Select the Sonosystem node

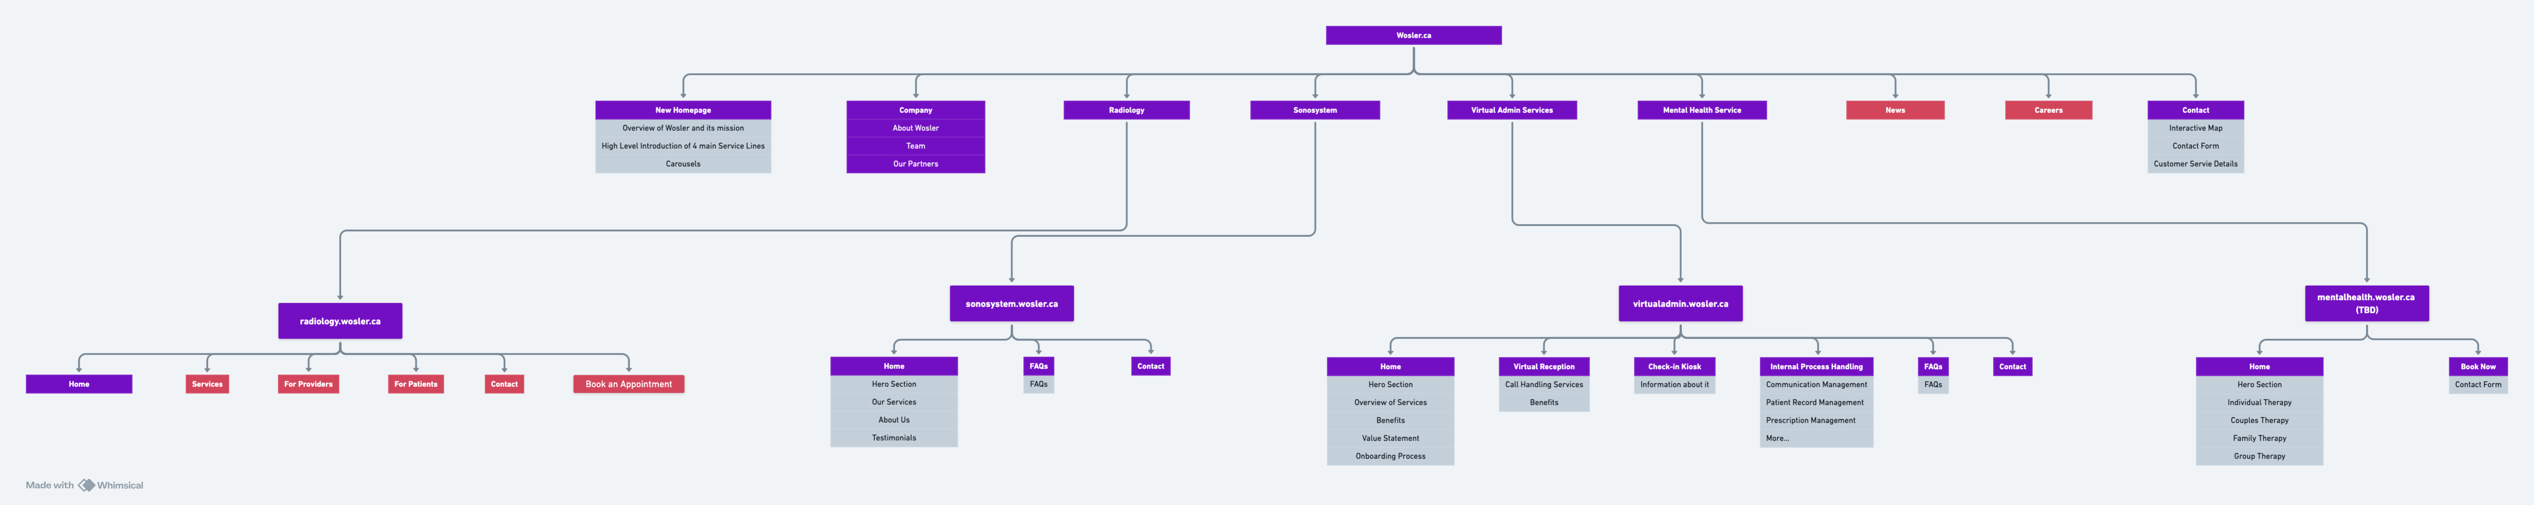coord(1315,109)
